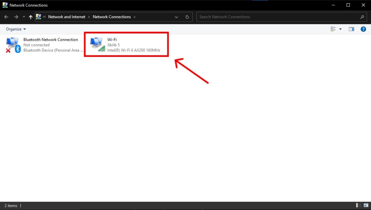The height and width of the screenshot is (210, 371).
Task: Refresh the Network Connections view
Action: pos(187,17)
